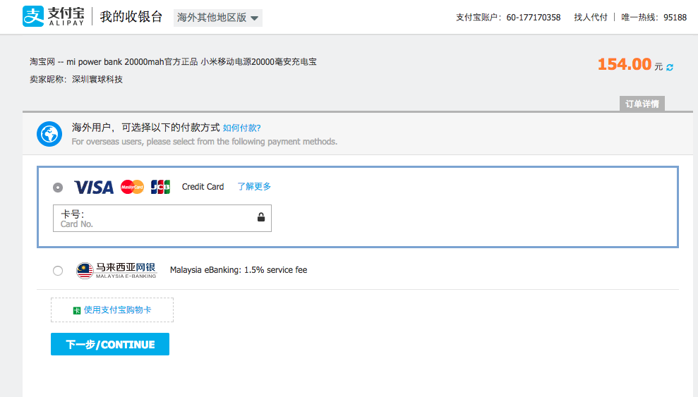
Task: Click the Alipay logo icon
Action: click(33, 17)
